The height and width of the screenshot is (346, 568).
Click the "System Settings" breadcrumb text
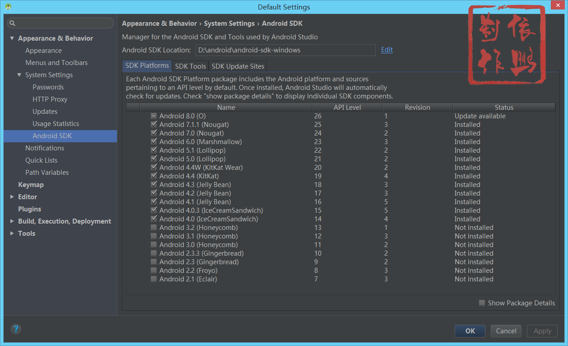click(x=229, y=23)
